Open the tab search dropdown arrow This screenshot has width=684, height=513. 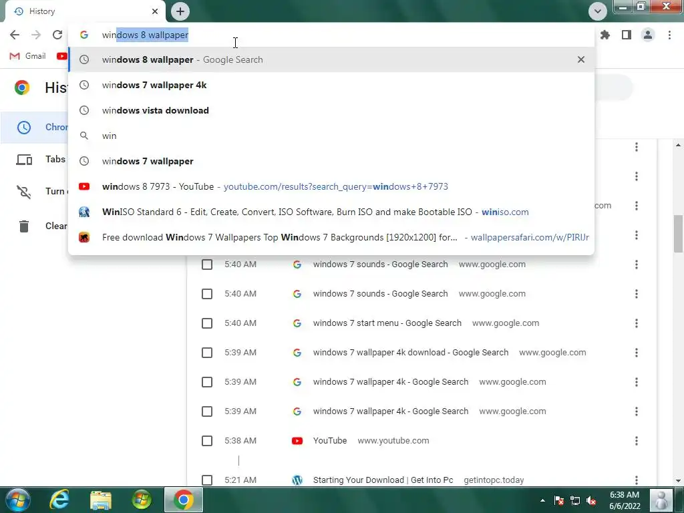pos(598,11)
